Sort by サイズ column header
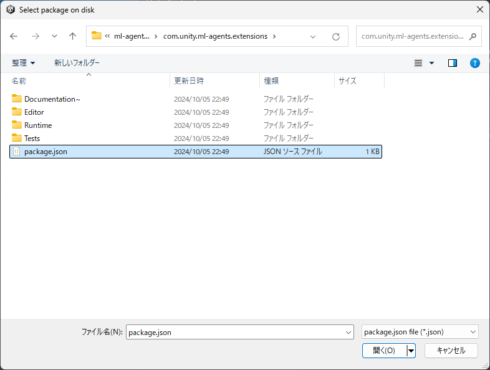 pos(359,81)
